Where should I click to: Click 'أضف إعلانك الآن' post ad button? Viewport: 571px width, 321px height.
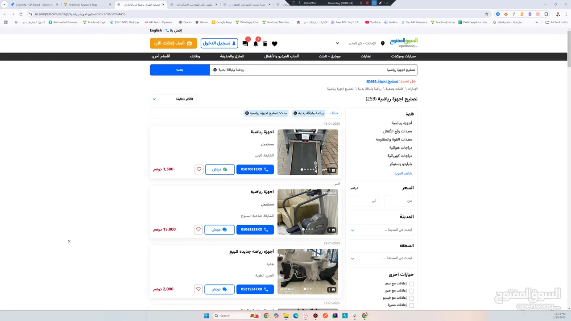(173, 43)
